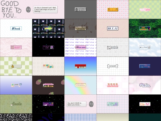The width and height of the screenshot is (161, 121).
Task: Click the 'You don't HAVE to leave you know...' bubble
Action: [x=76, y=104]
